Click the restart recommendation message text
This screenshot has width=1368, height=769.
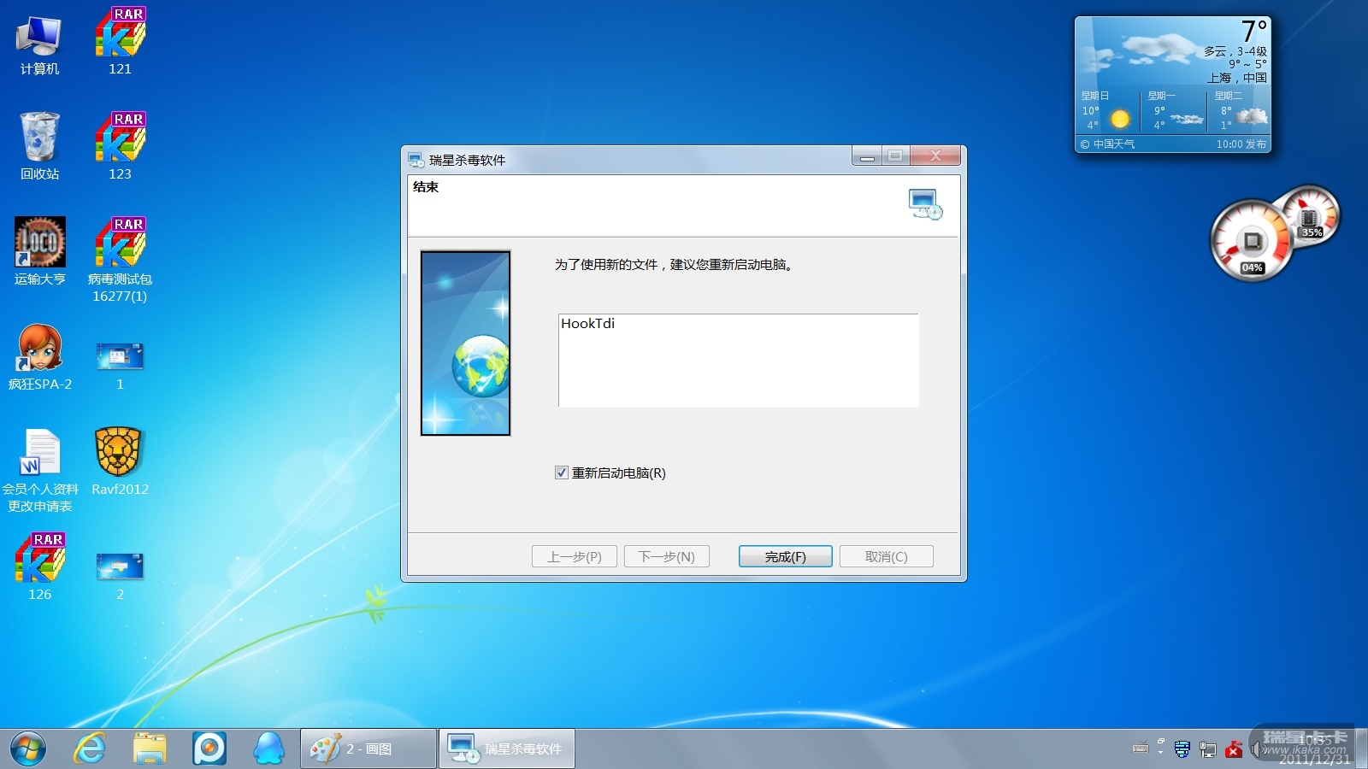[x=674, y=265]
